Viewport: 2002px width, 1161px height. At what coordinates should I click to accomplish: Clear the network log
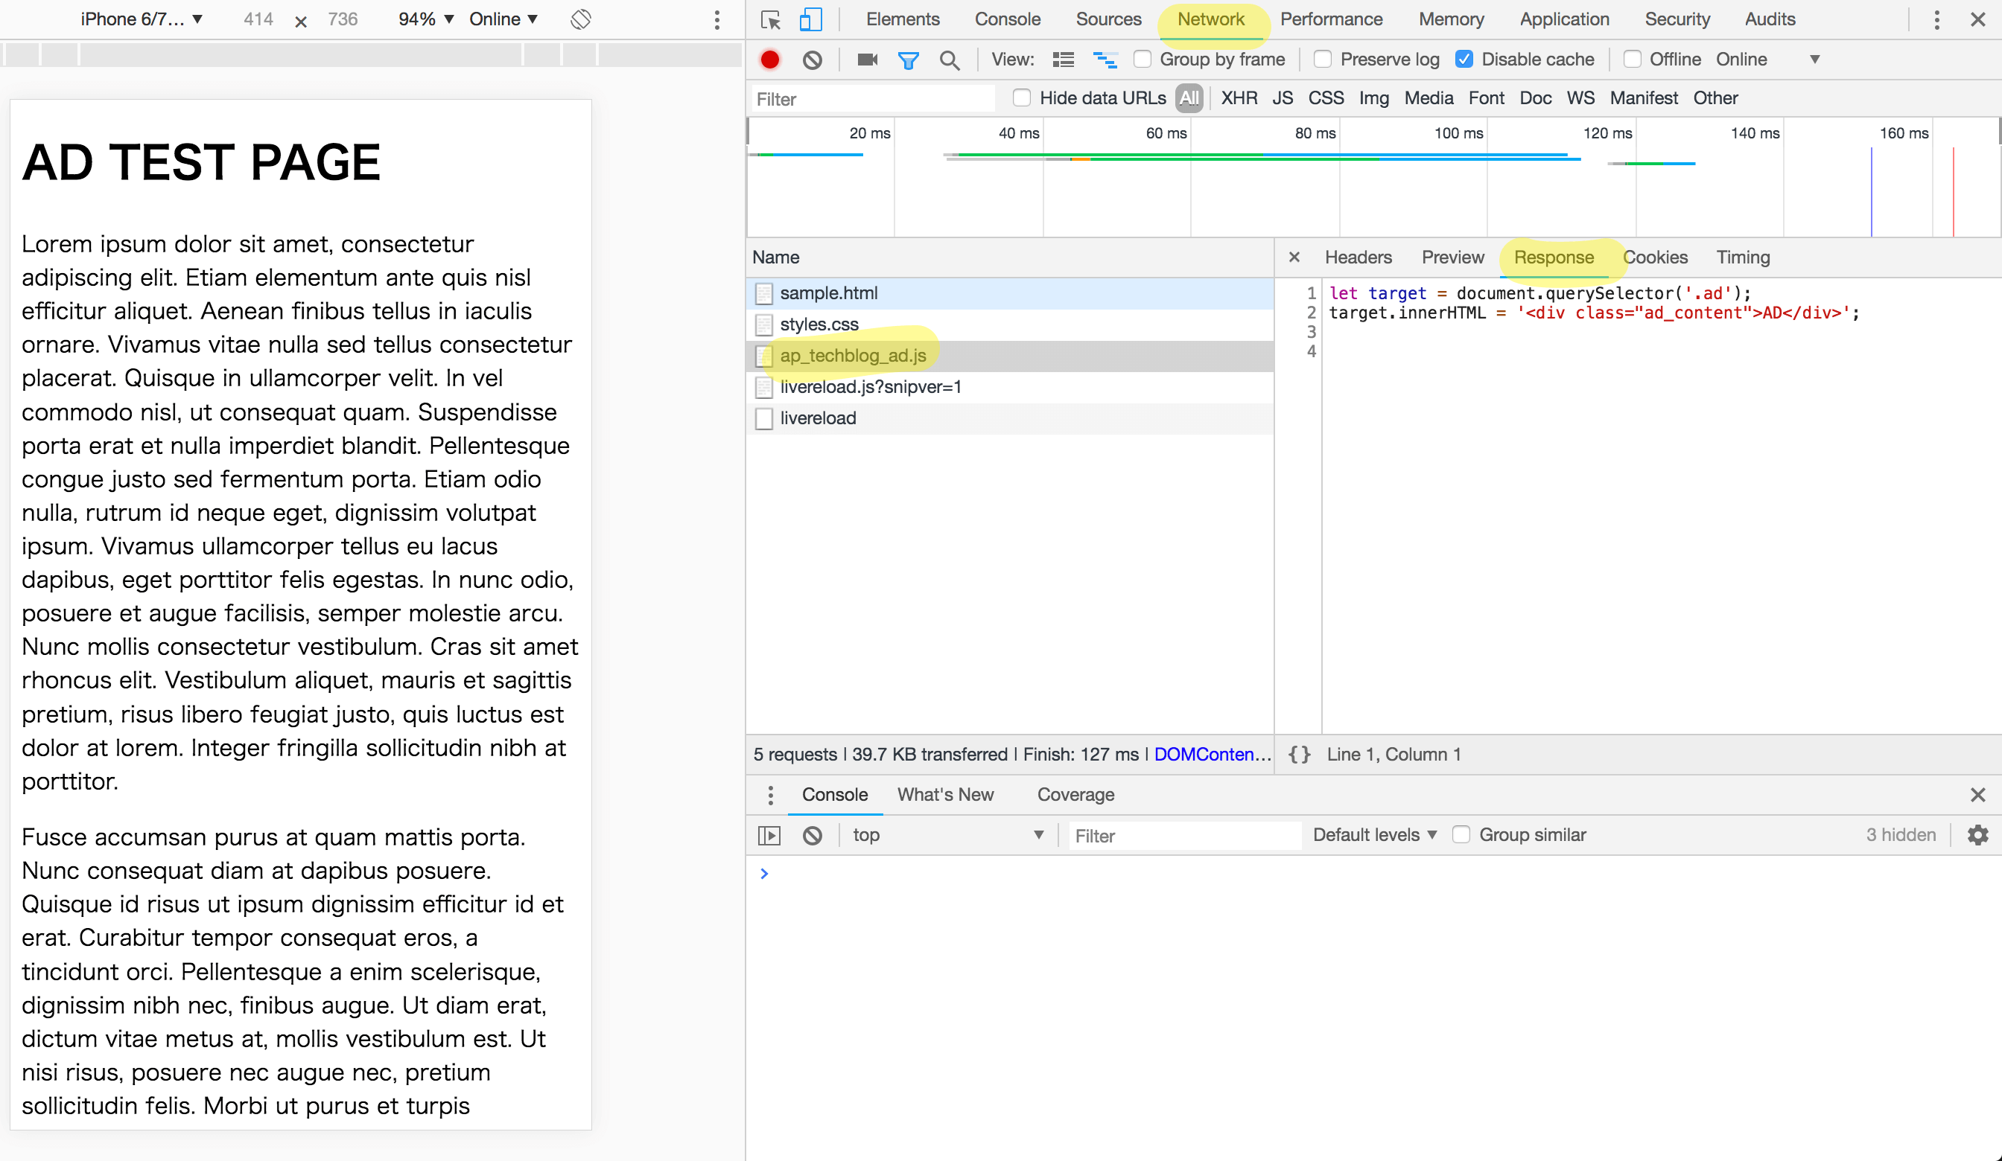pos(812,60)
